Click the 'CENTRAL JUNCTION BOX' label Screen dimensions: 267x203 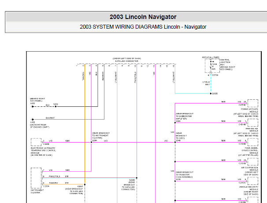point(225,62)
